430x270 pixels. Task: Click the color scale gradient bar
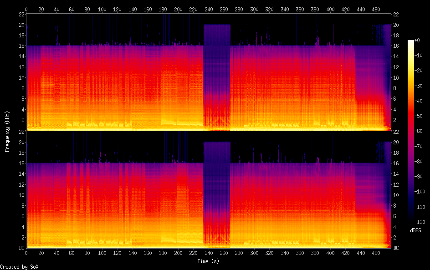click(x=411, y=131)
